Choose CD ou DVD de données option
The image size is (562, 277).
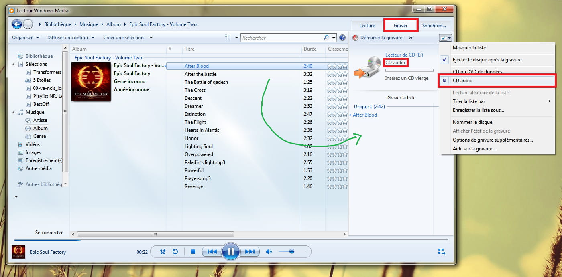[x=477, y=72]
